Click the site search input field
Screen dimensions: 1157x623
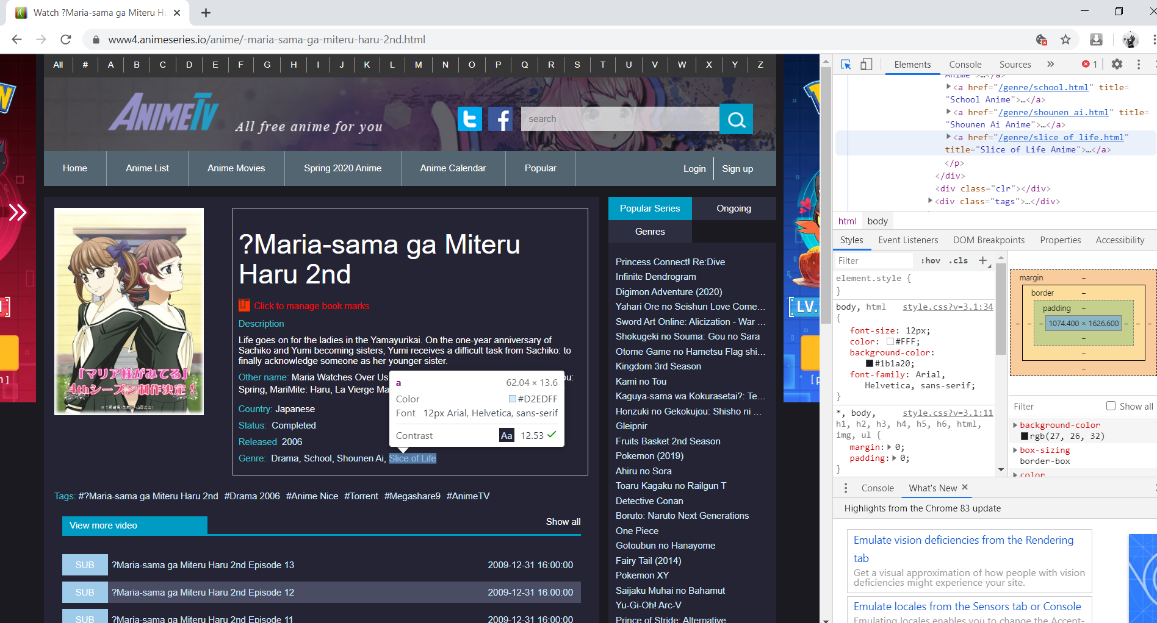point(620,119)
